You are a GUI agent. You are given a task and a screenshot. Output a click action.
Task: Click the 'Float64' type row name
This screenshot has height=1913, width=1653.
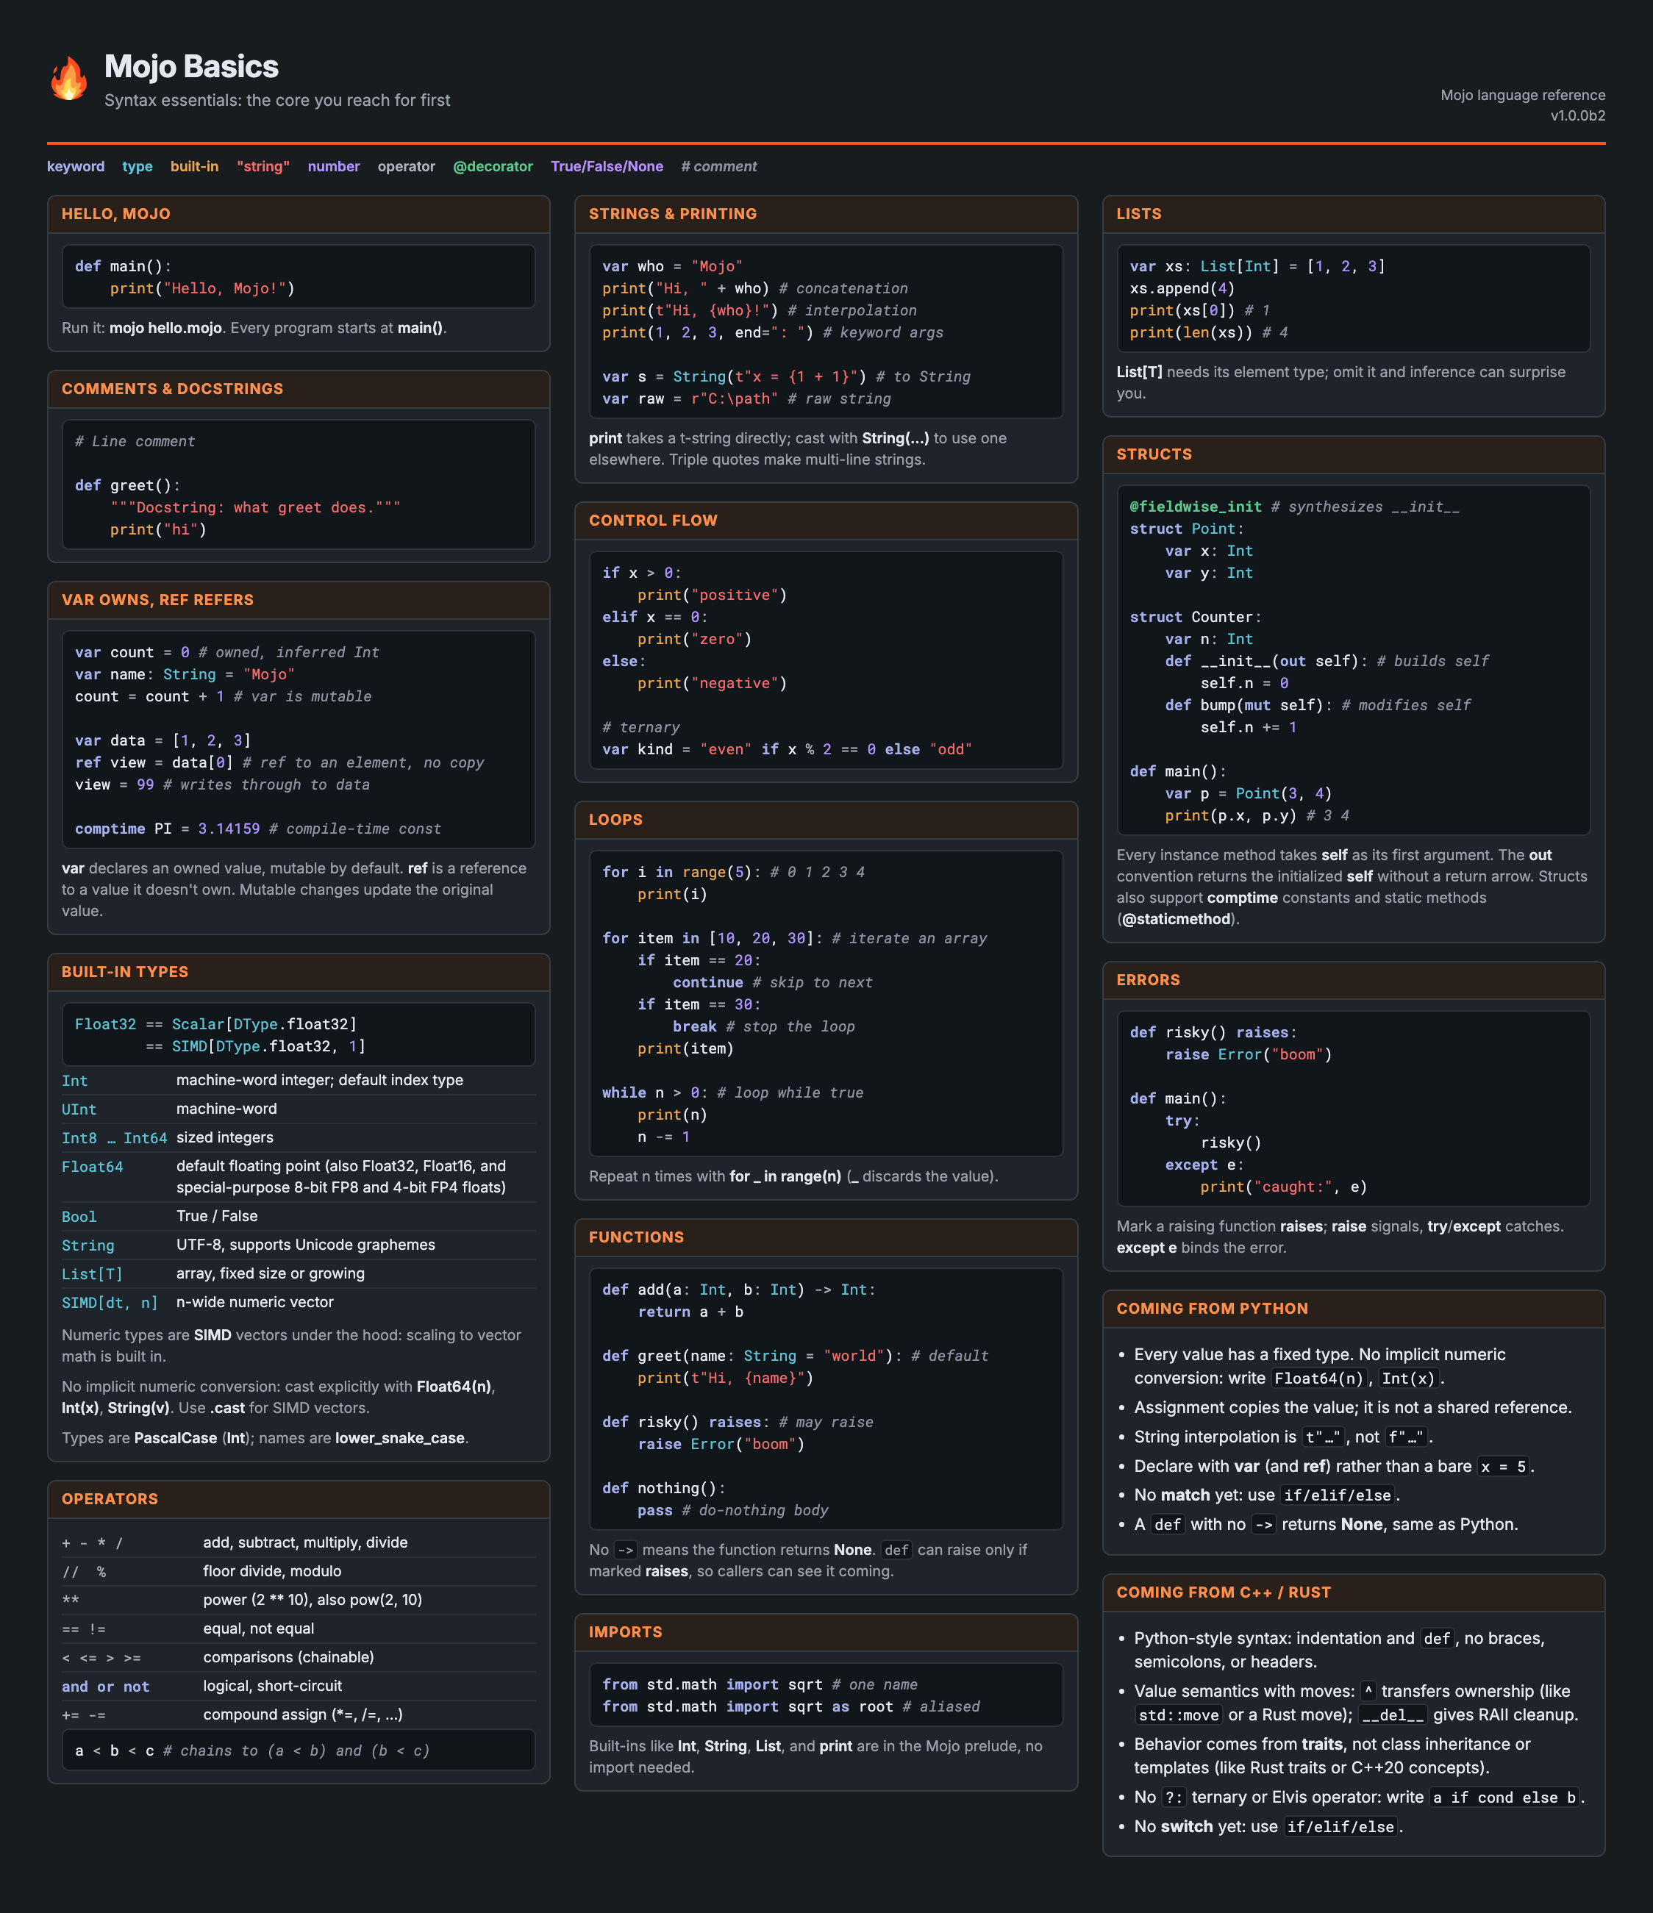[x=93, y=1167]
